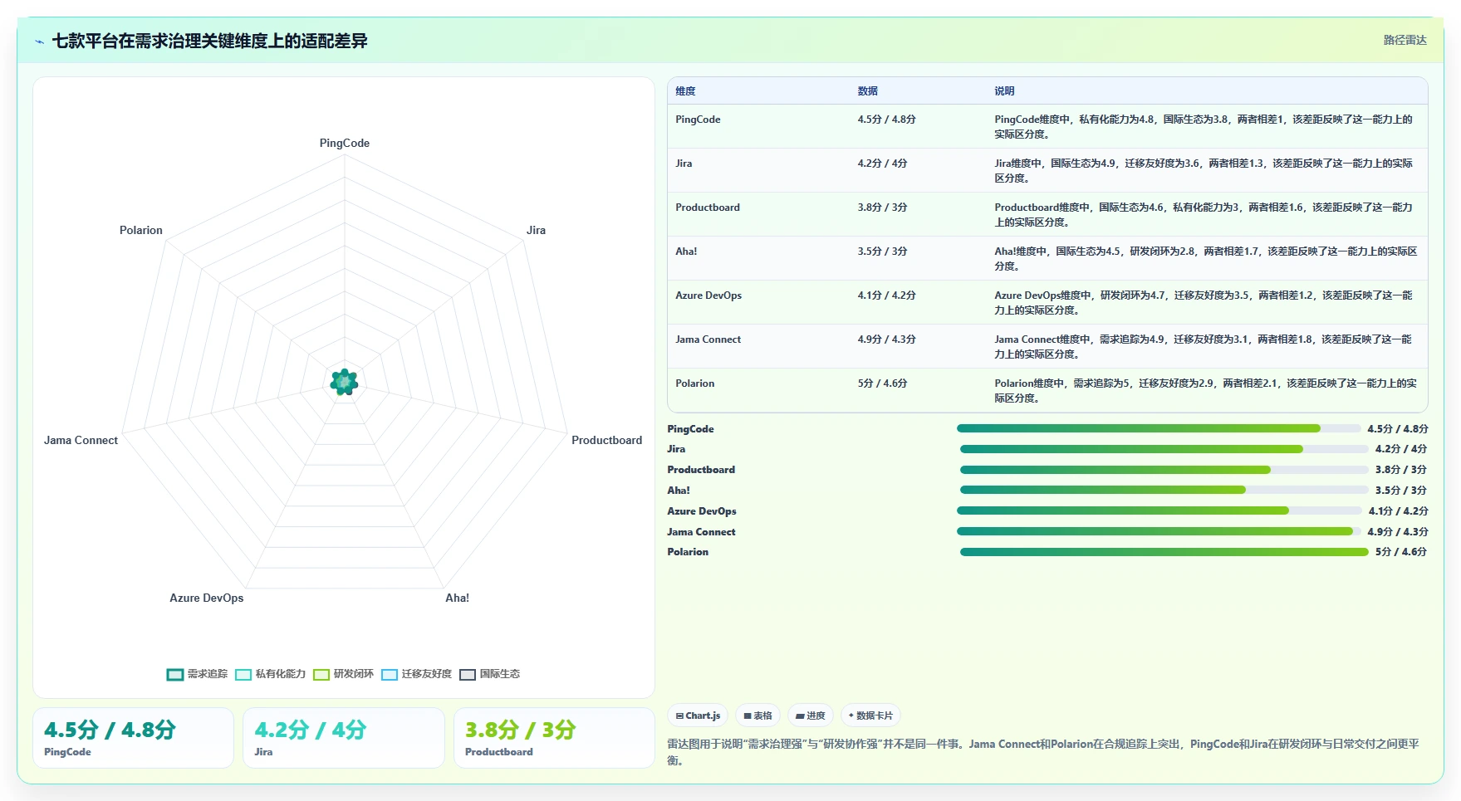Image resolution: width=1461 pixels, height=801 pixels.
Task: Click the Polarion axis label on radar
Action: [x=141, y=231]
